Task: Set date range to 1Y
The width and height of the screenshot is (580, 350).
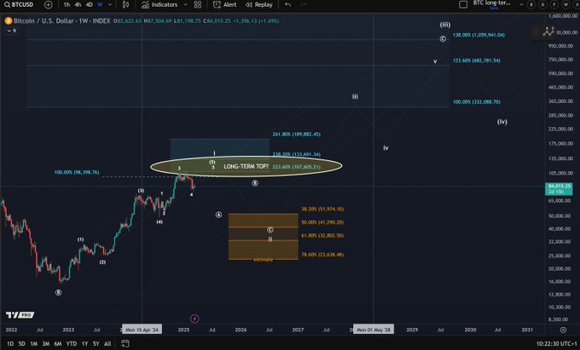Action: pos(84,344)
